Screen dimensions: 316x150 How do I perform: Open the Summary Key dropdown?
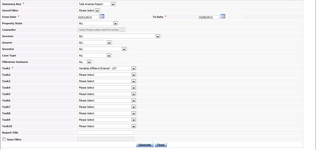pos(96,4)
